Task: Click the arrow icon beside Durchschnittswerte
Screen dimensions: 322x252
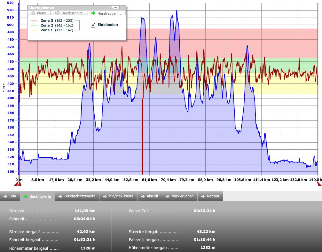Action: tap(60, 196)
